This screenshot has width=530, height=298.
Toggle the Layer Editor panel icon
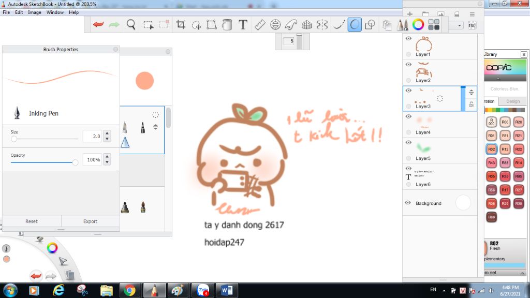pyautogui.click(x=387, y=25)
